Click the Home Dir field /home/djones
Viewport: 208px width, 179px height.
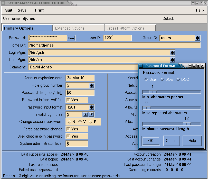click(114, 45)
